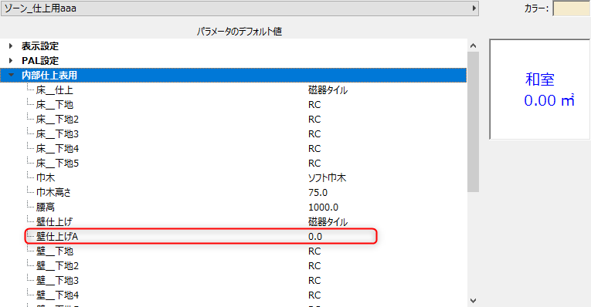Select the 床__下地3 parameter row

(x=233, y=134)
